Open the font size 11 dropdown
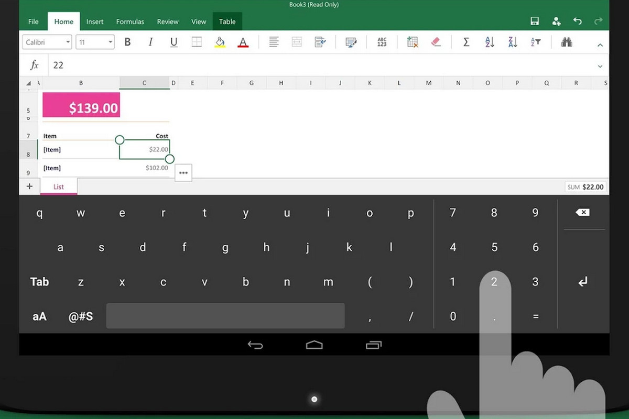Viewport: 629px width, 419px height. [95, 42]
